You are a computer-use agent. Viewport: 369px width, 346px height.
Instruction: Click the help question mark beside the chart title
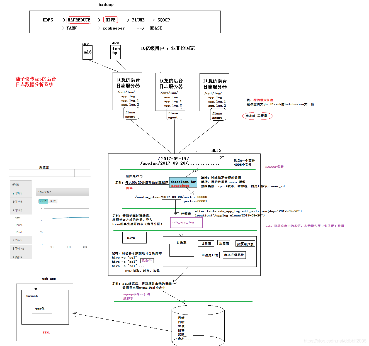[50, 192]
